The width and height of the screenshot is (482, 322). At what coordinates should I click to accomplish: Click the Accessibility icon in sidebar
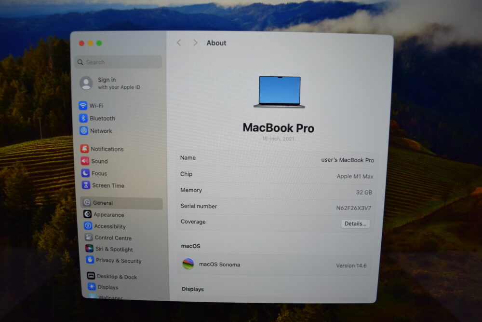click(88, 225)
